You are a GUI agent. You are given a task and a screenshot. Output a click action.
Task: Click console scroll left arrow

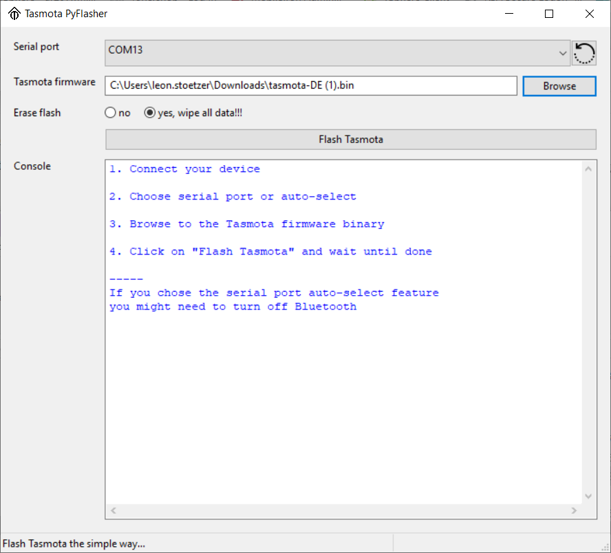114,510
